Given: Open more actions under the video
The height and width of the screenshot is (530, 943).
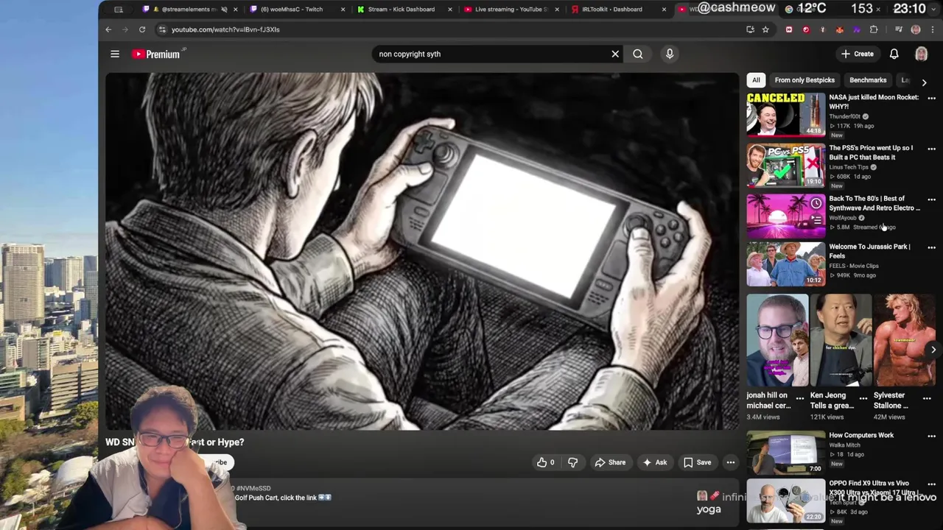Looking at the screenshot, I should 731,462.
